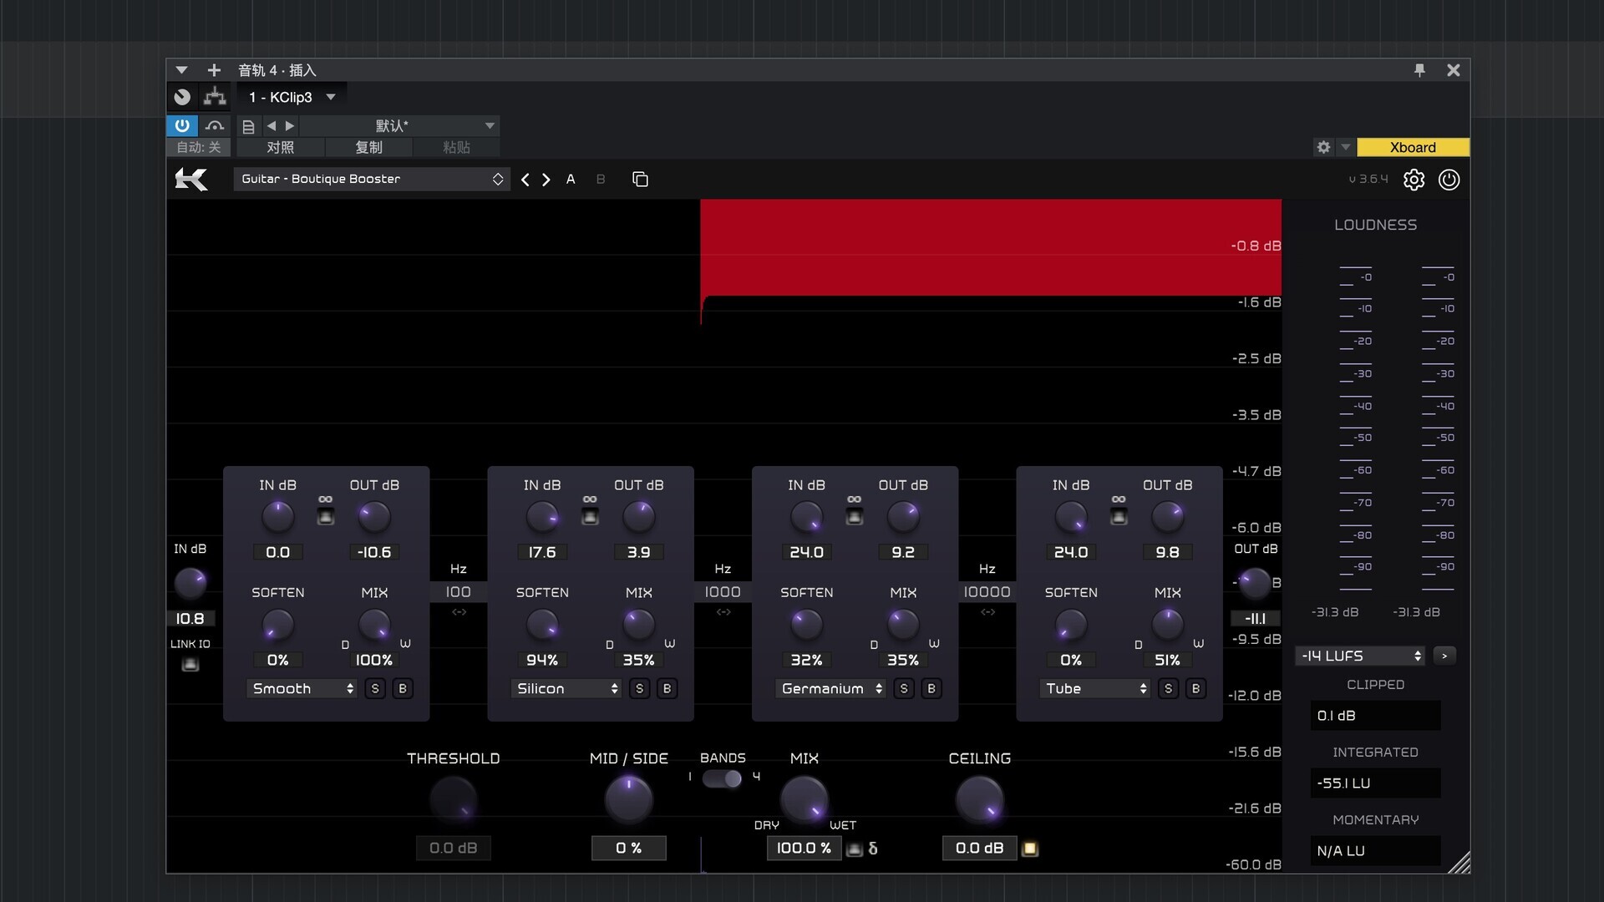Image resolution: width=1604 pixels, height=902 pixels.
Task: Click the main IN dB knob
Action: 190,583
